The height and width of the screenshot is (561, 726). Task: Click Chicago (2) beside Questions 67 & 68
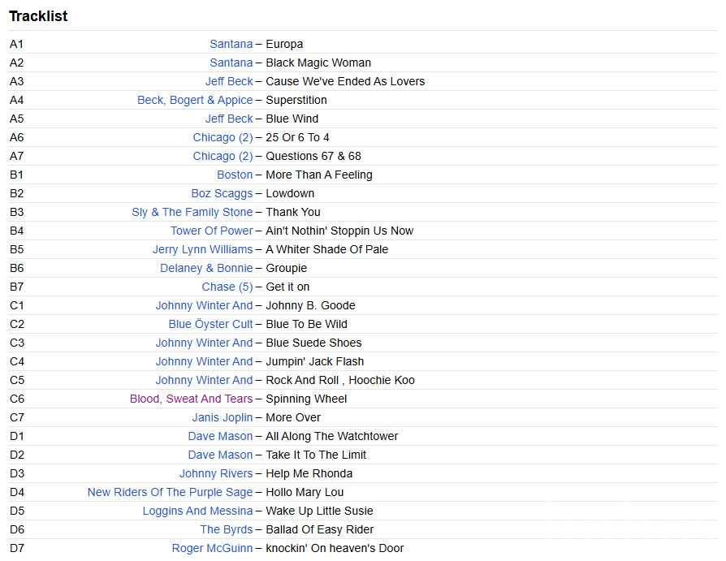tap(223, 156)
